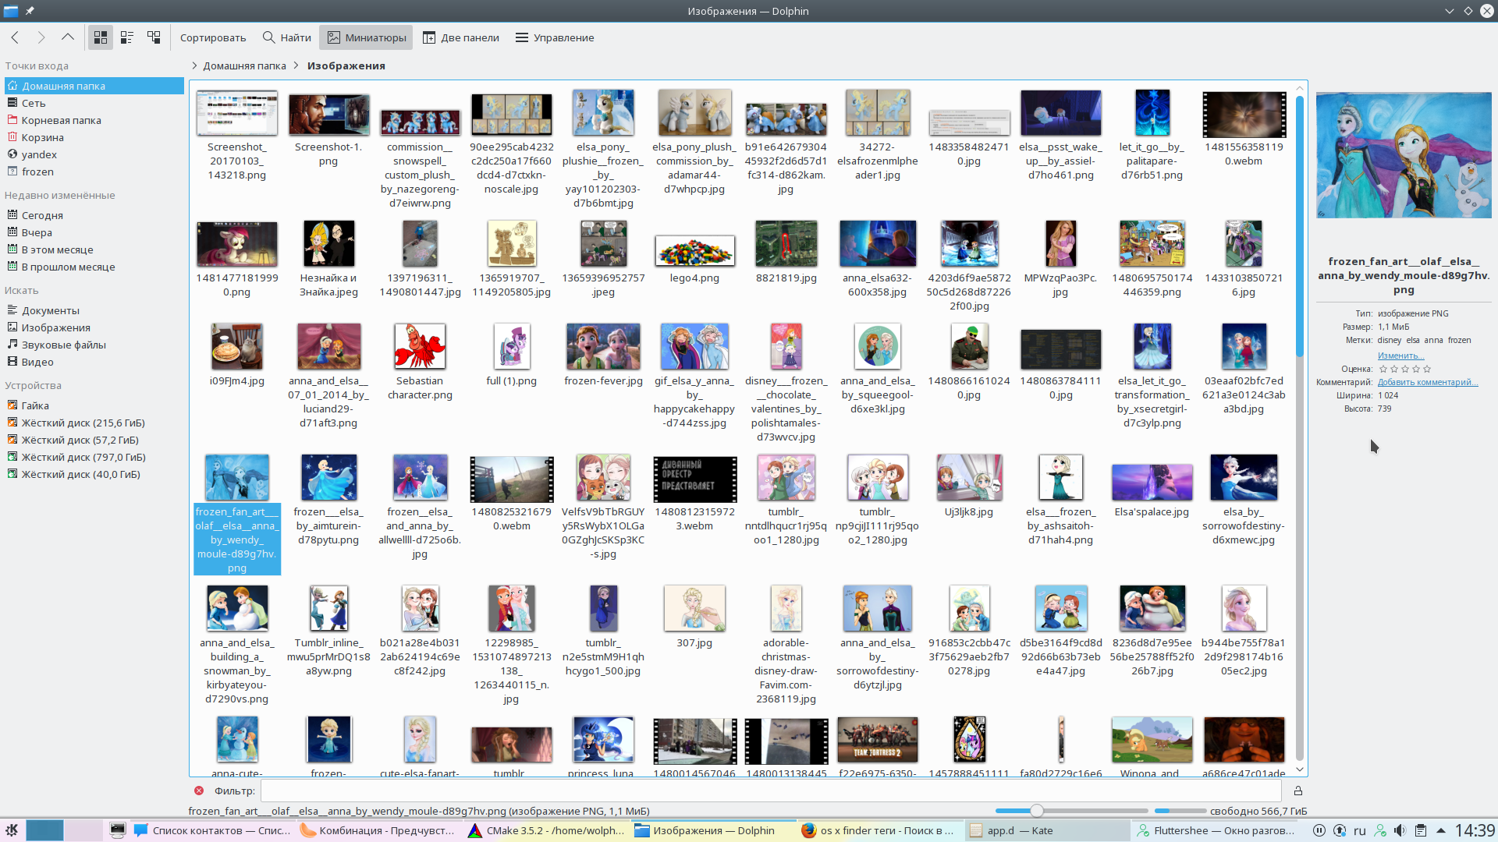Screen dimensions: 1498x842
Task: Close the filter bar with red X
Action: (x=199, y=791)
